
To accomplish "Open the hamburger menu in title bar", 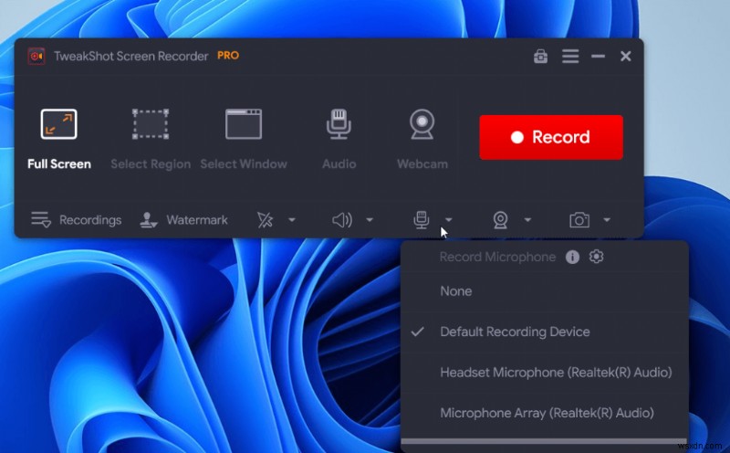I will tap(570, 57).
